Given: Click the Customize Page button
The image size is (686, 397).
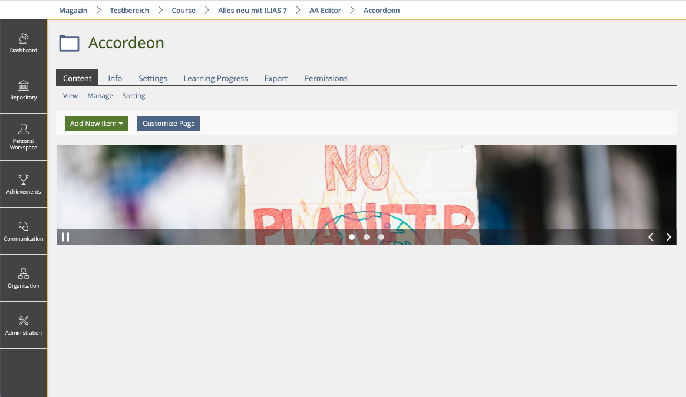Looking at the screenshot, I should point(169,123).
